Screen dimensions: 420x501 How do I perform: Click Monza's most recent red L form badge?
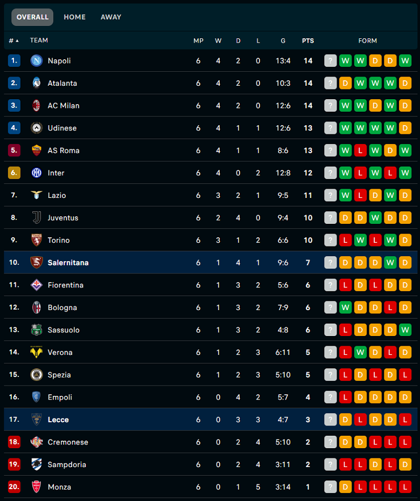(x=360, y=487)
